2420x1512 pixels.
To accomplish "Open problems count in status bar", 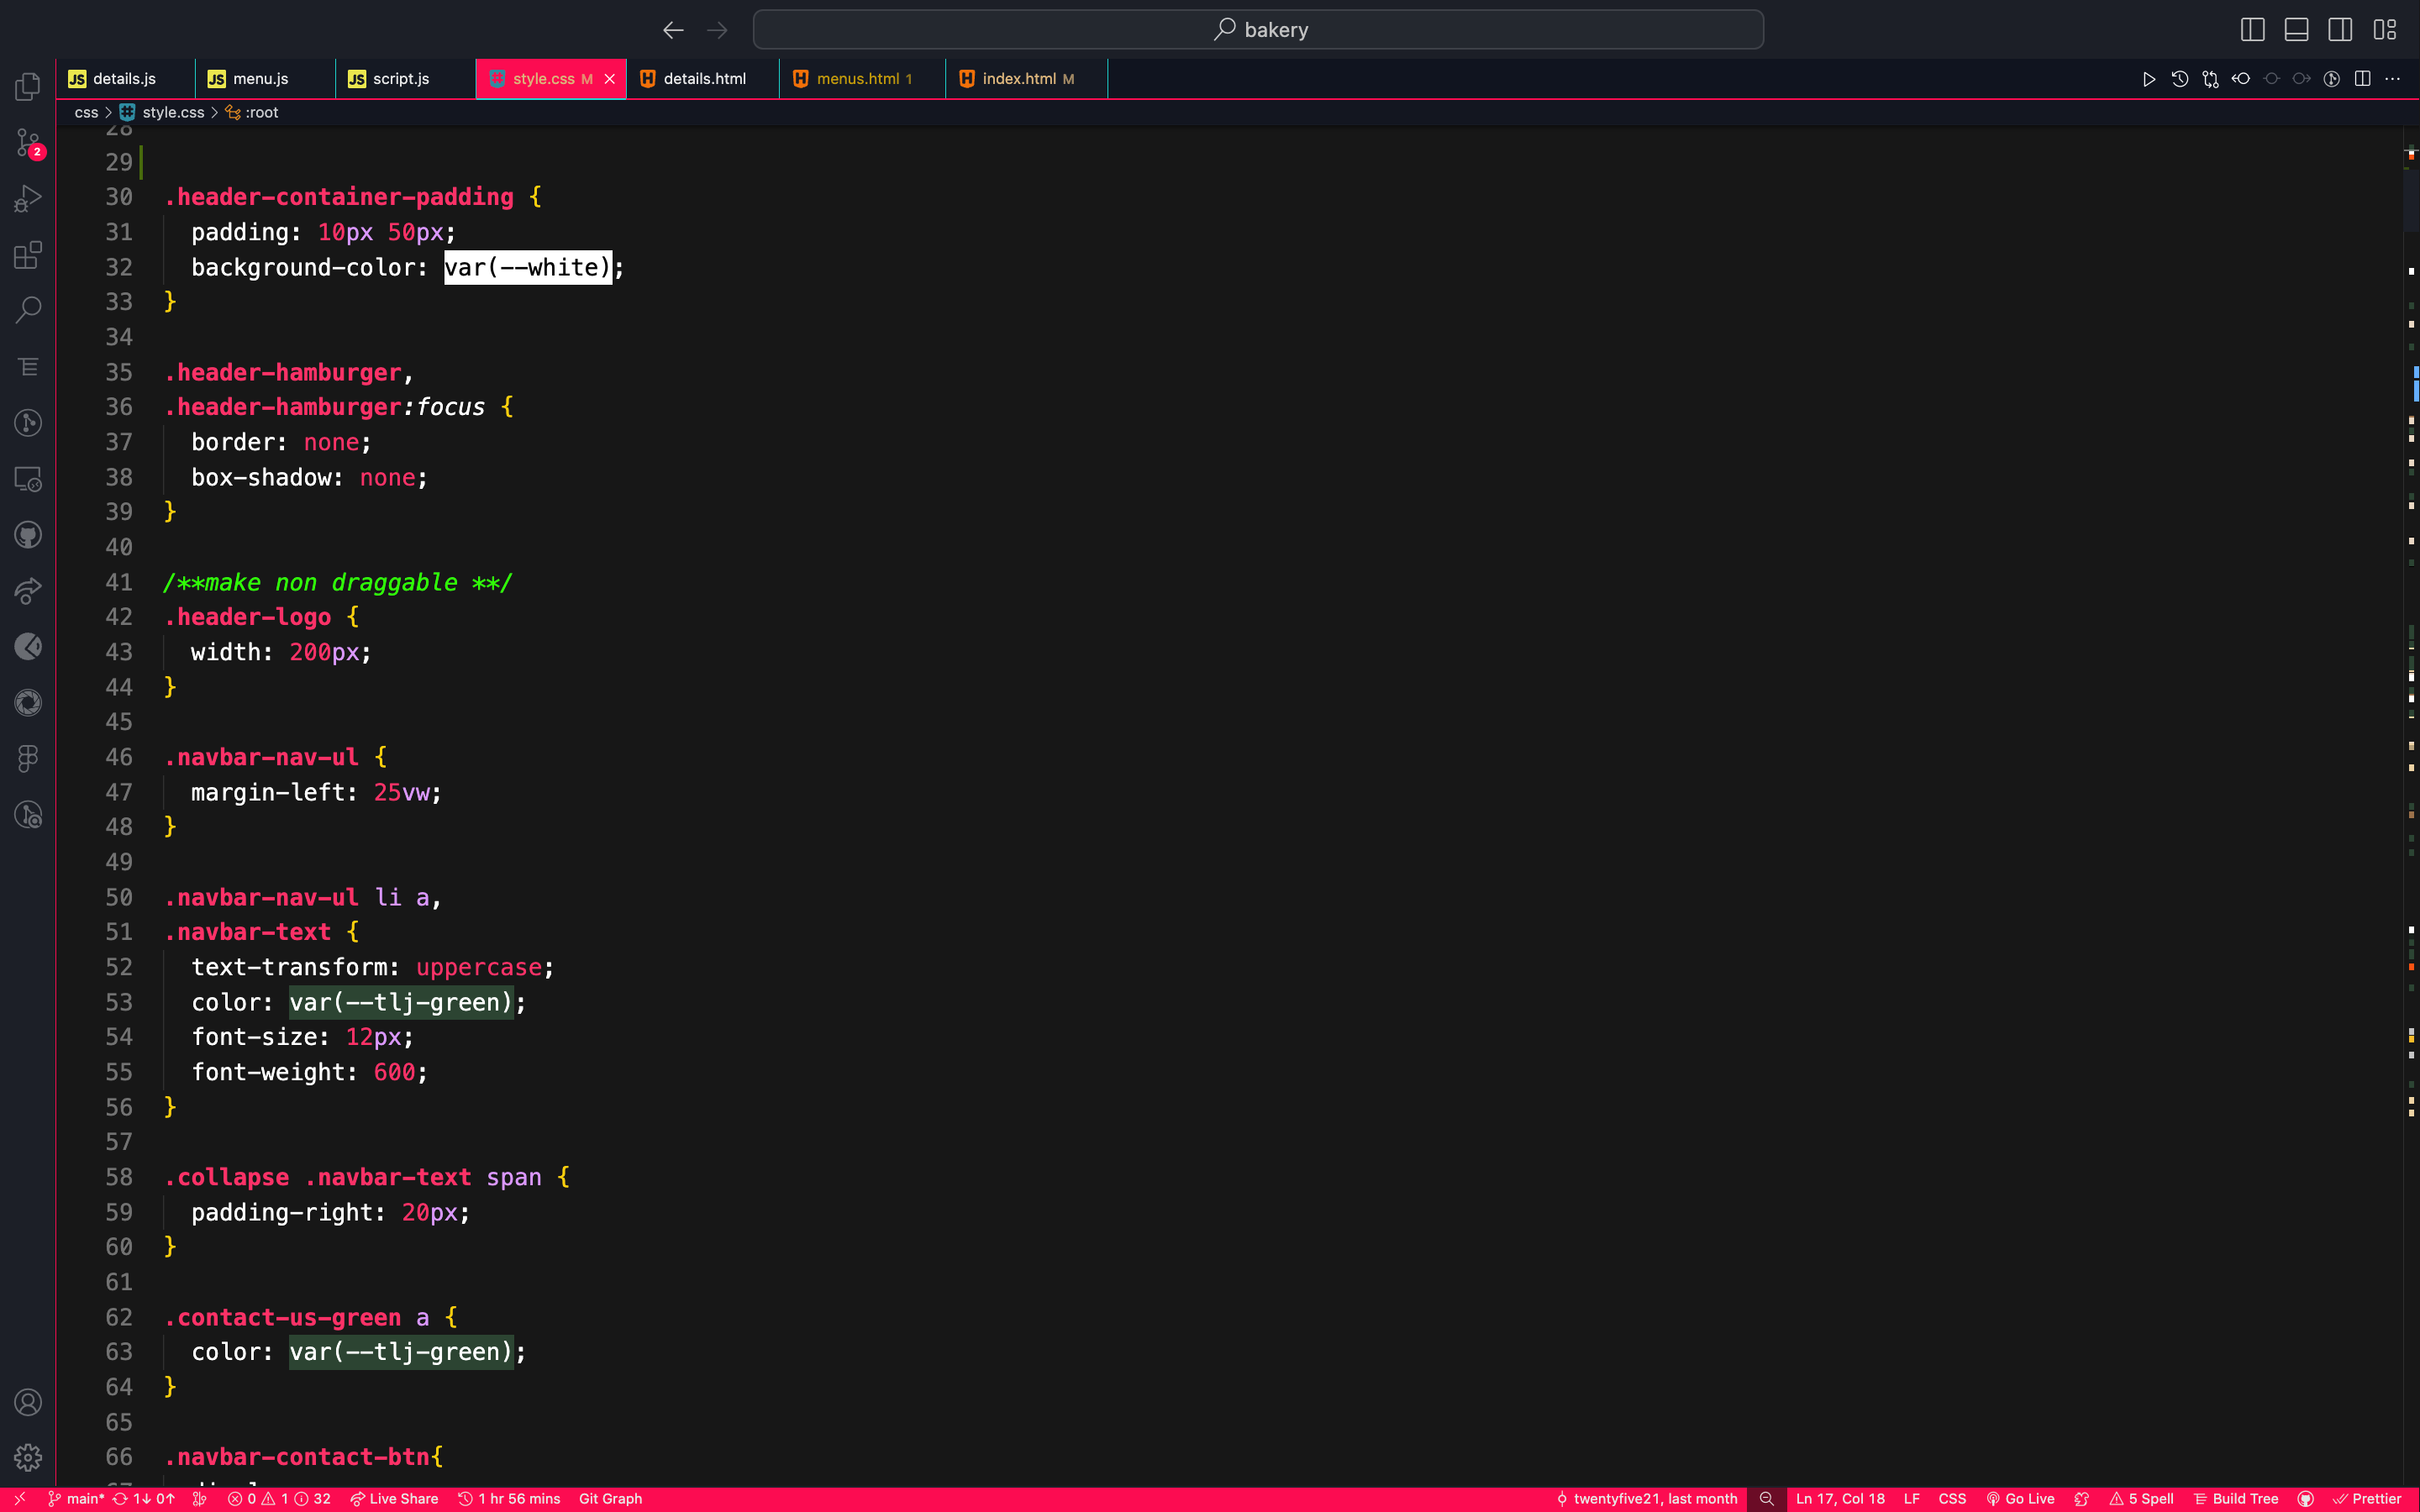I will pyautogui.click(x=278, y=1499).
